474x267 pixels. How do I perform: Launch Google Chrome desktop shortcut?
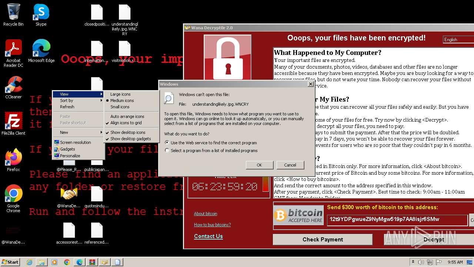click(x=13, y=199)
